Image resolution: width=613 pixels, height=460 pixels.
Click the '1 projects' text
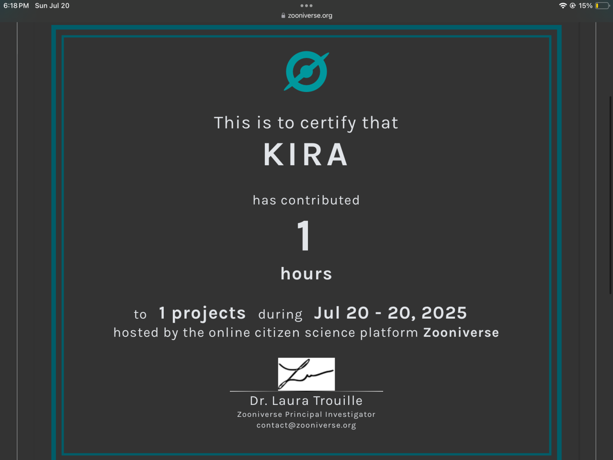point(202,313)
